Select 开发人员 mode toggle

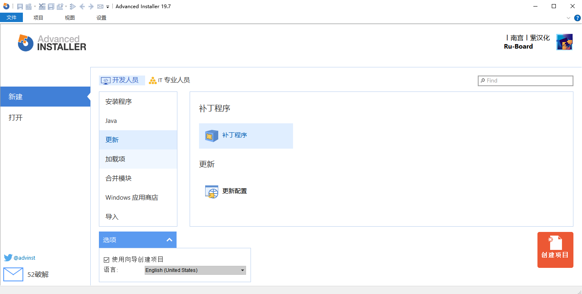pos(122,80)
